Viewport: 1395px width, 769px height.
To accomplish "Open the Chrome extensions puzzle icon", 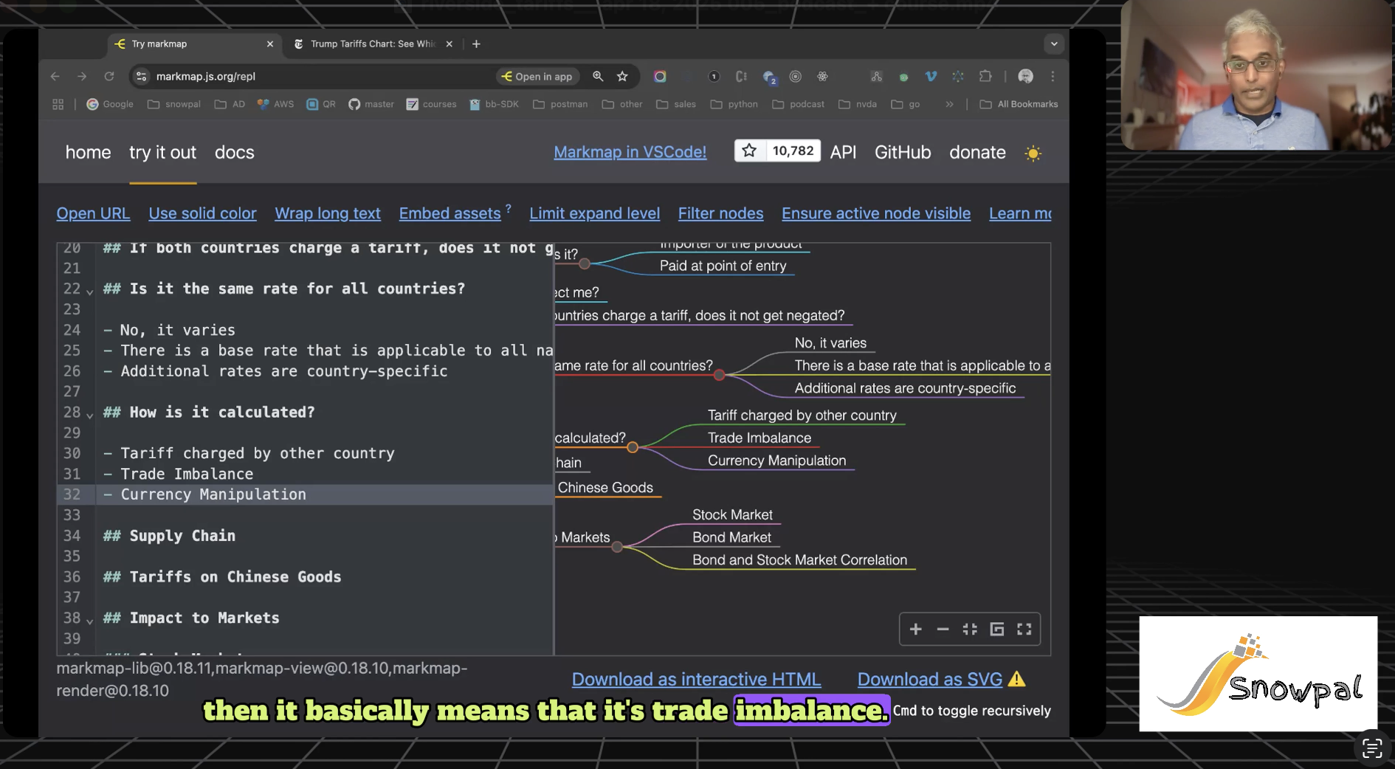I will [985, 76].
